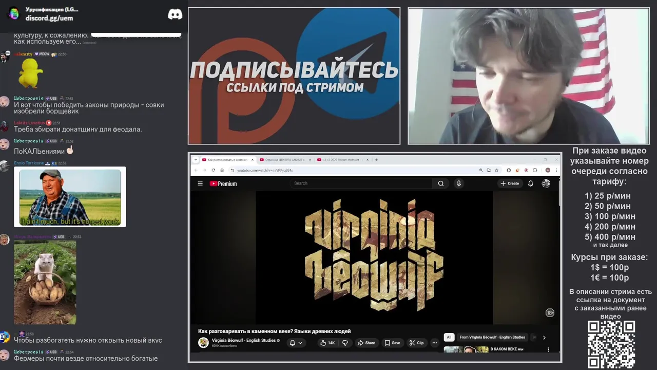Click the YouTube search magnifier button

tap(441, 183)
